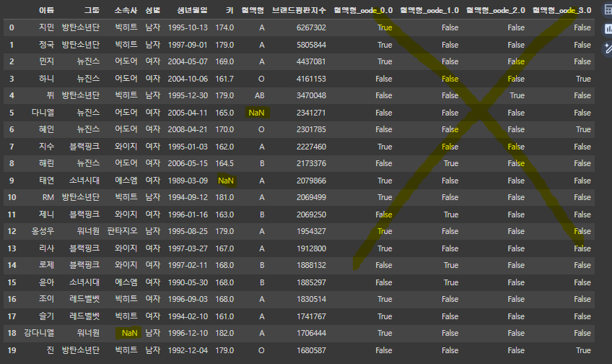
Task: Select the name cell 민지
Action: click(x=46, y=61)
